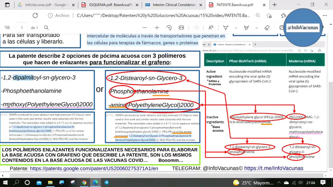Screen dimensions: 333x187
Task: Zoom in the PDF with plus button
Action: 157,28
